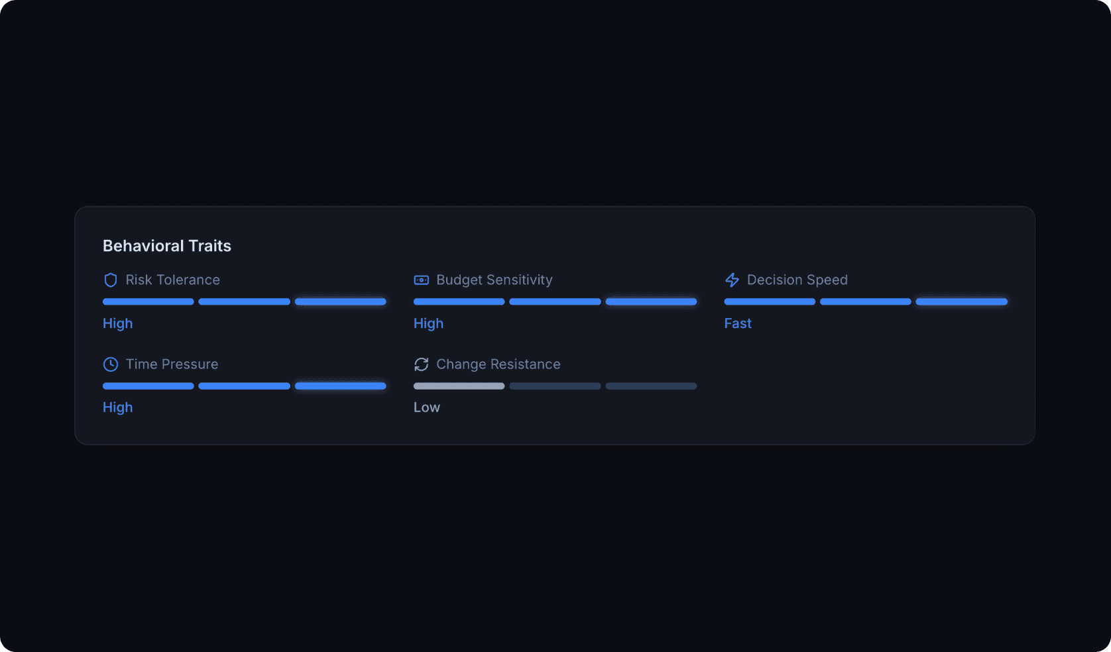Click the Risk Tolerance shield icon

111,280
